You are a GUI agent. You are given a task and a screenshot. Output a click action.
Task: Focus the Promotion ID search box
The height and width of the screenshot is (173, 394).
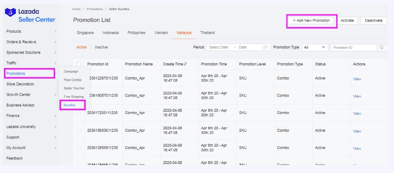354,47
